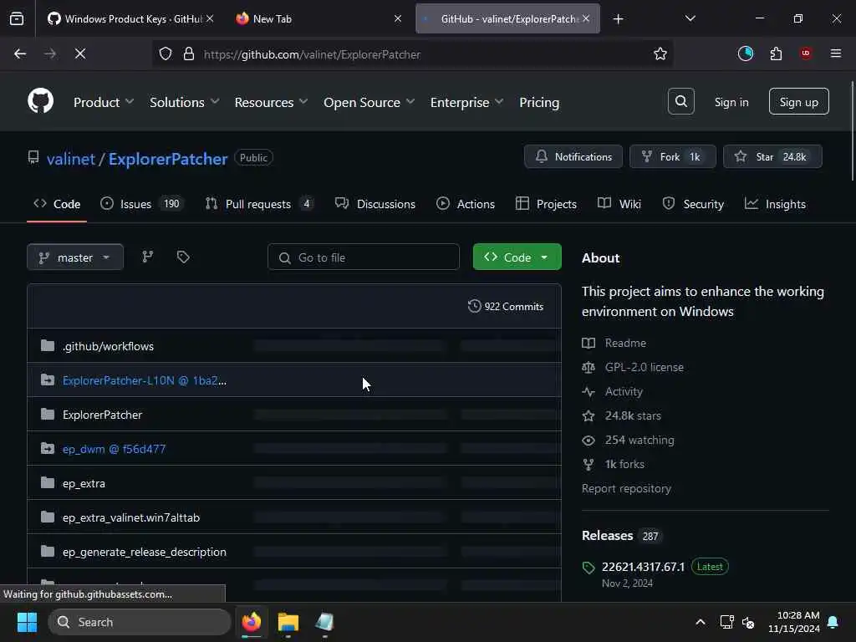Expand the Product navigation menu
This screenshot has width=856, height=642.
point(103,102)
